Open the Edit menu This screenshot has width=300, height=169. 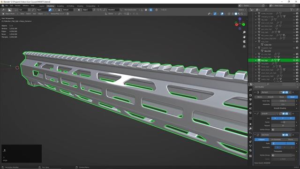pos(11,6)
